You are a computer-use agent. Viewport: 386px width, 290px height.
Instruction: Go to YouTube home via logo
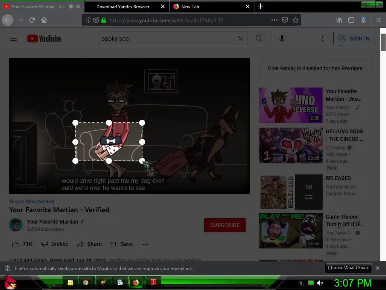(44, 39)
